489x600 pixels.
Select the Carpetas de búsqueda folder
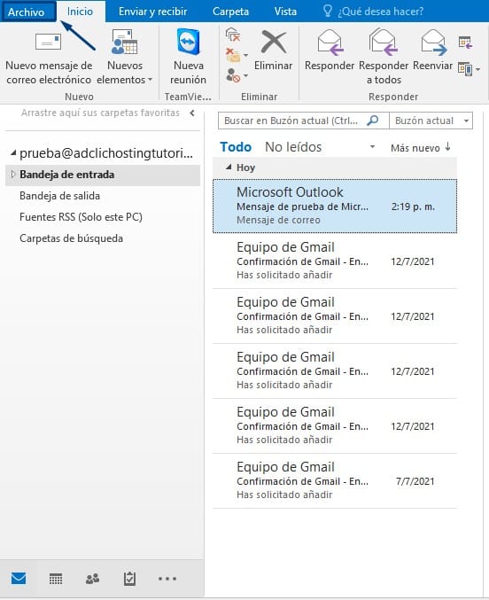tap(71, 238)
